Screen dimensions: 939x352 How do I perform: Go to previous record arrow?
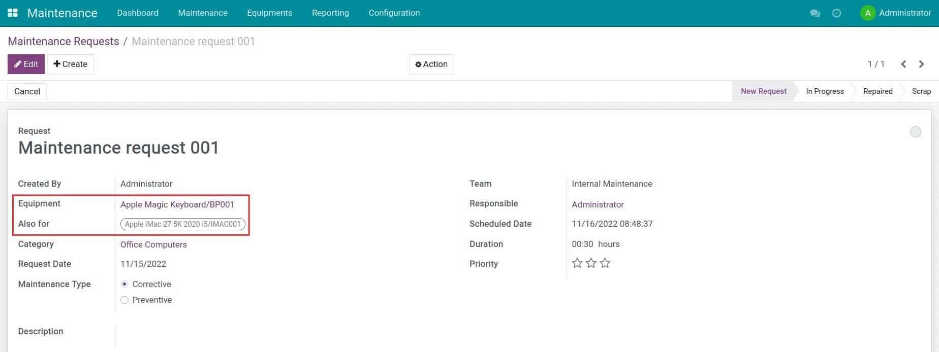(903, 64)
